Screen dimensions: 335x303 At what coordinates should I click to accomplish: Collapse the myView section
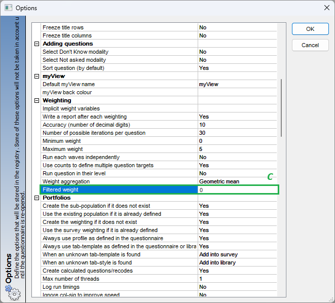click(x=37, y=76)
